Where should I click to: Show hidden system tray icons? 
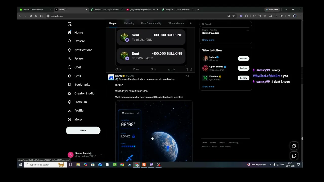click(271, 165)
